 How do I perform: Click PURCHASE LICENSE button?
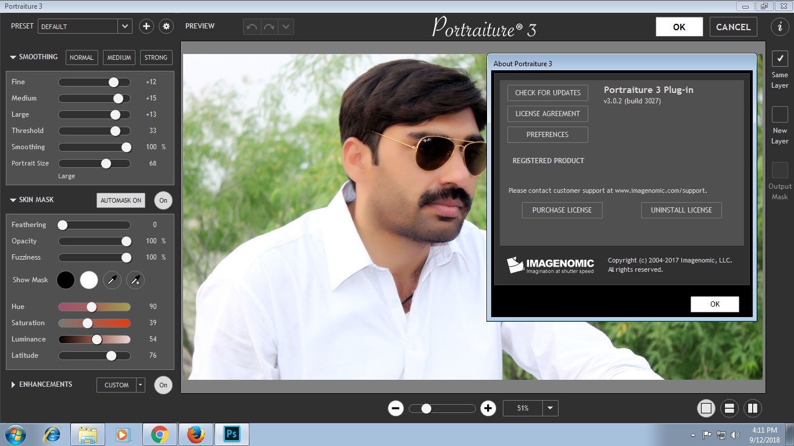[x=562, y=210]
